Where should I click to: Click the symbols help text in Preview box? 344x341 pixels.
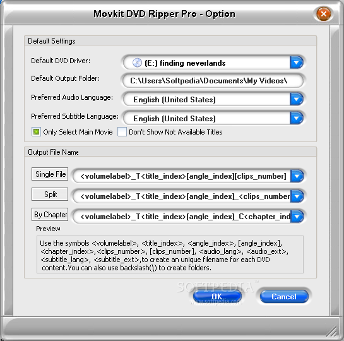(x=164, y=255)
